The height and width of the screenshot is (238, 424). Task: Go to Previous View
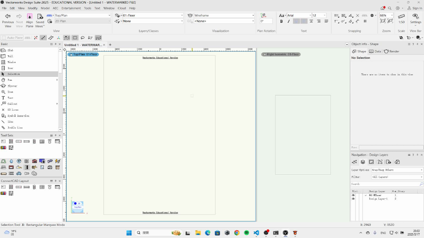pos(8,20)
